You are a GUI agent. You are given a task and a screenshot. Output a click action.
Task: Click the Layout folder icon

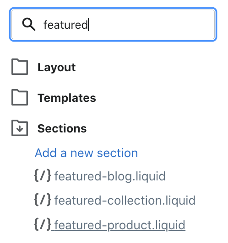(20, 67)
